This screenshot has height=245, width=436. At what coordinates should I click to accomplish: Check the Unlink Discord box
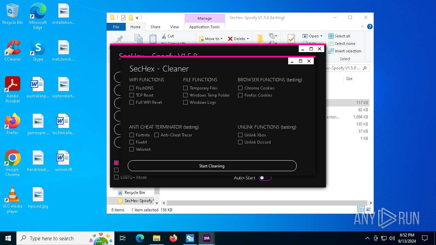pyautogui.click(x=240, y=142)
